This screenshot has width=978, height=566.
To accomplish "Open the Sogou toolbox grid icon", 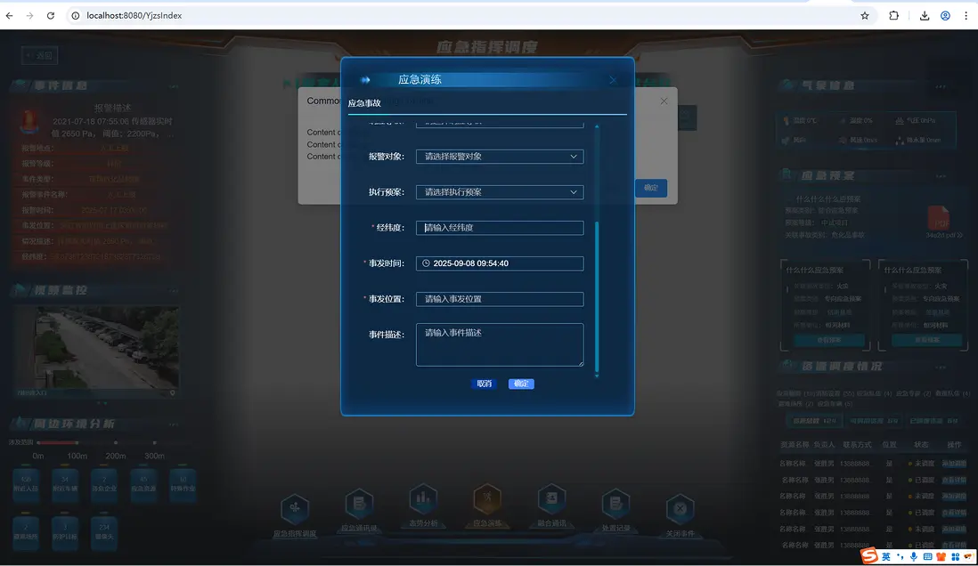I will (955, 556).
